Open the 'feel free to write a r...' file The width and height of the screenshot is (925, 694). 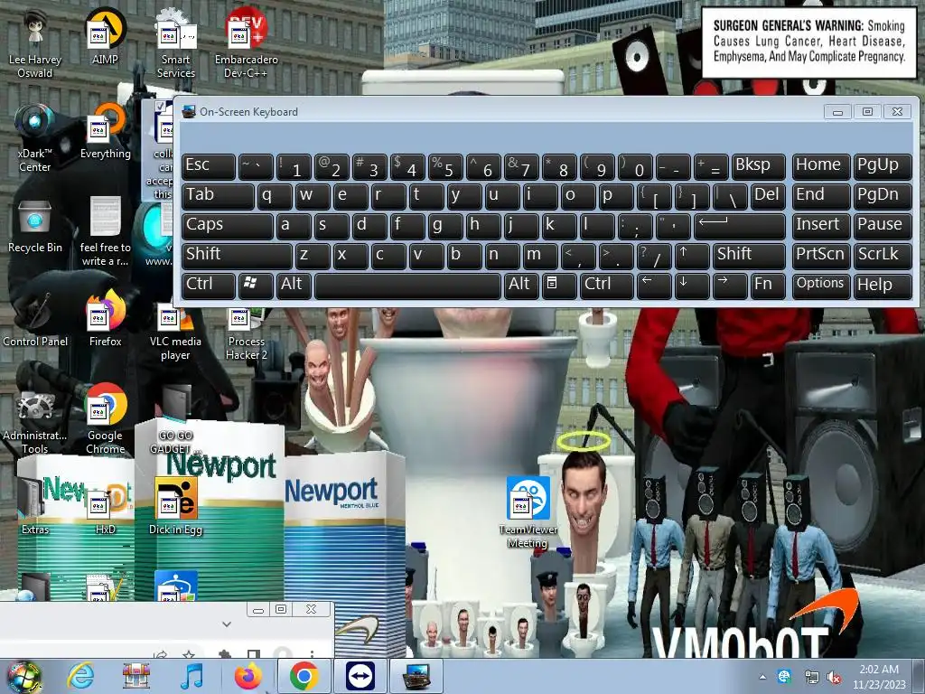(x=105, y=231)
